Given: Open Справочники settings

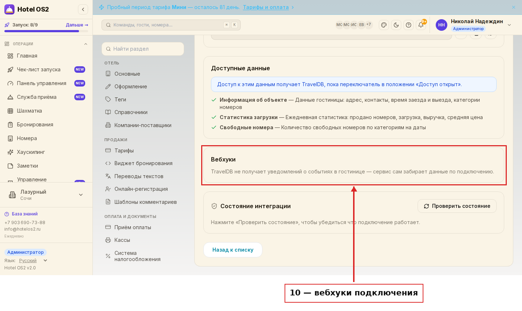Looking at the screenshot, I should click(x=143, y=112).
